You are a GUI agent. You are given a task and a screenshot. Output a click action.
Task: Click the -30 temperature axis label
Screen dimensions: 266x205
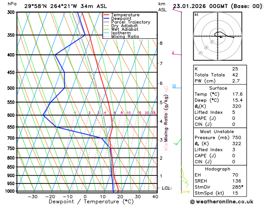click(33, 197)
